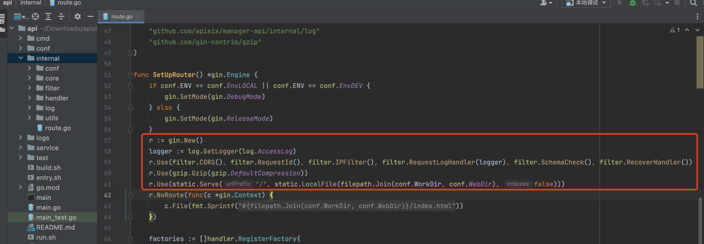The image size is (704, 244).
Task: Select opened file locator target icon
Action: (35, 17)
